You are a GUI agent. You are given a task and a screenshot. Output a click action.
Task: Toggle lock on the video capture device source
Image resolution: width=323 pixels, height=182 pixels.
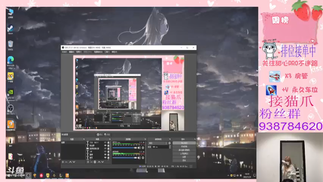108,148
